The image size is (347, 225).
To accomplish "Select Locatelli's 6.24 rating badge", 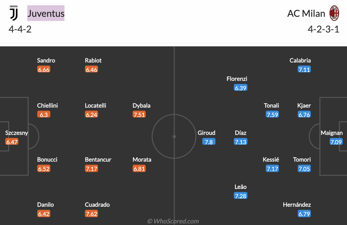I will [x=91, y=115].
